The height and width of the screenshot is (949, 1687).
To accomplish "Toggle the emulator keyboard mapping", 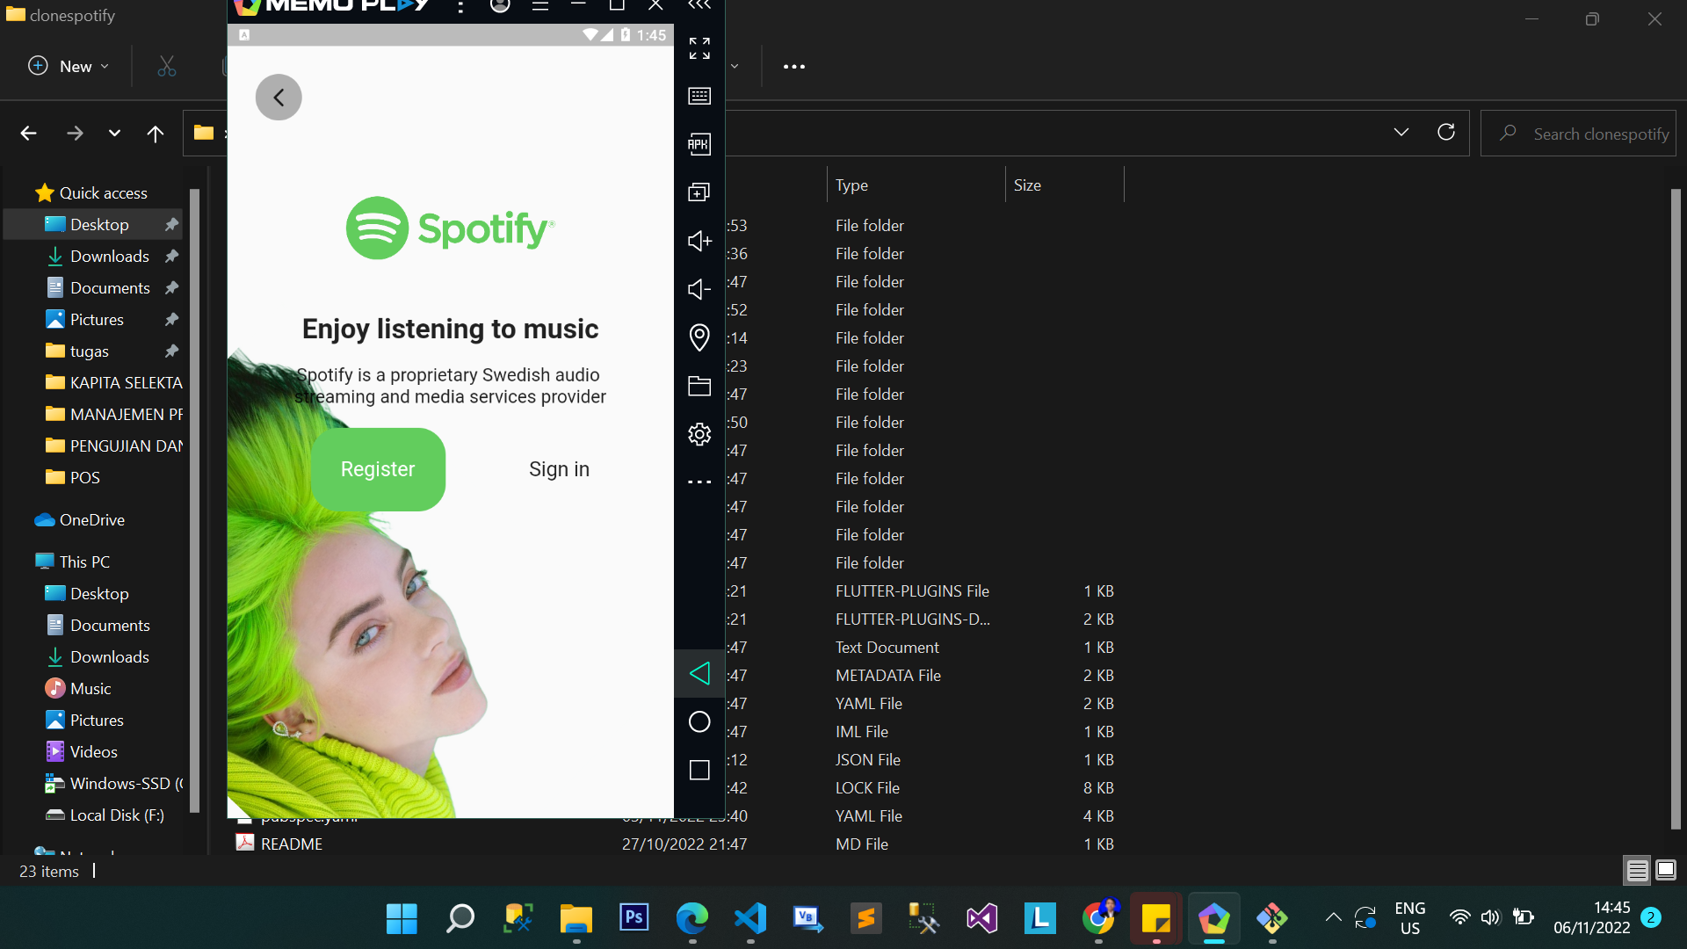I will tap(699, 97).
